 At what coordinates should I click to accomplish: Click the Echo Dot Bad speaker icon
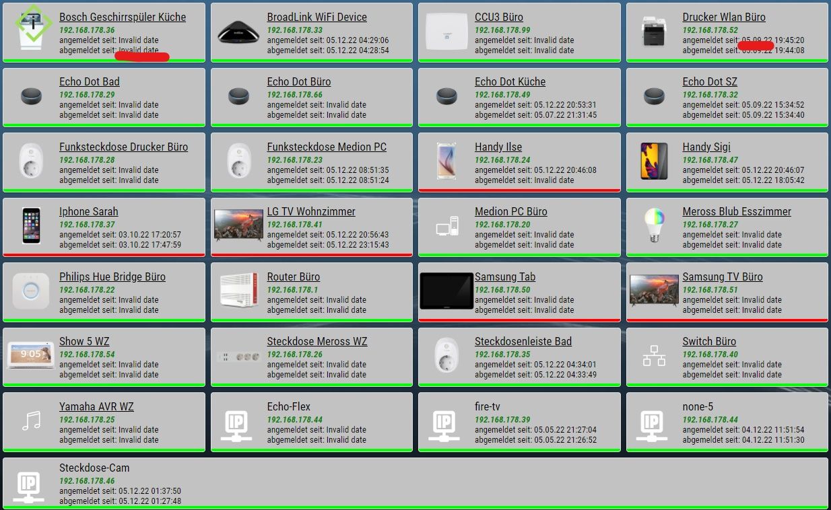point(31,96)
